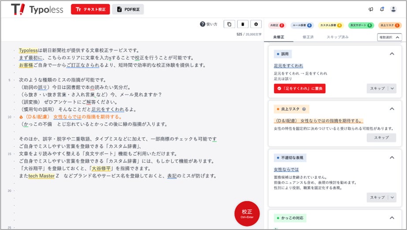The image size is (407, 230).
Task: Click 「足をすくわれ」に置換 button
Action: coord(299,88)
